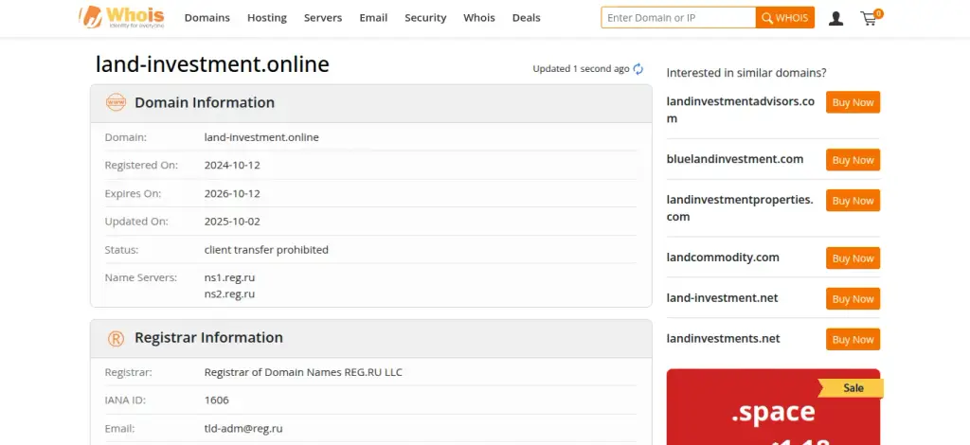This screenshot has height=445, width=970.
Task: Open the Email menu
Action: [x=373, y=18]
